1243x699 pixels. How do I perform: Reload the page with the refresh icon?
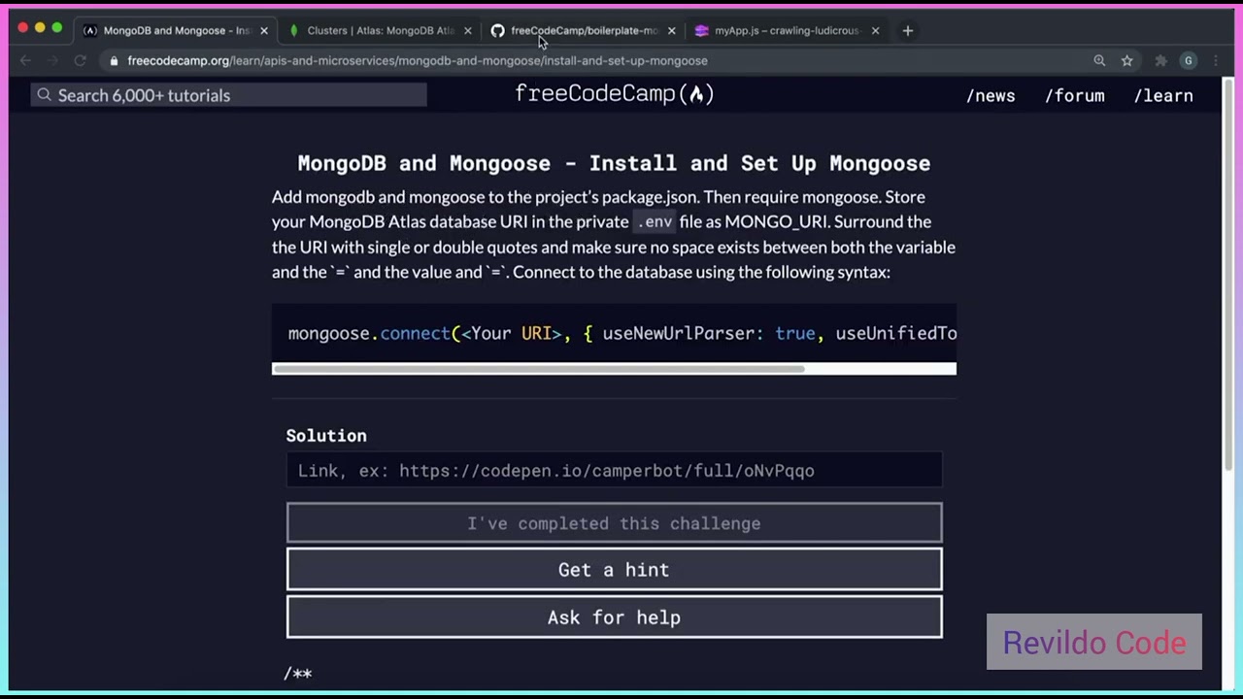[x=81, y=60]
